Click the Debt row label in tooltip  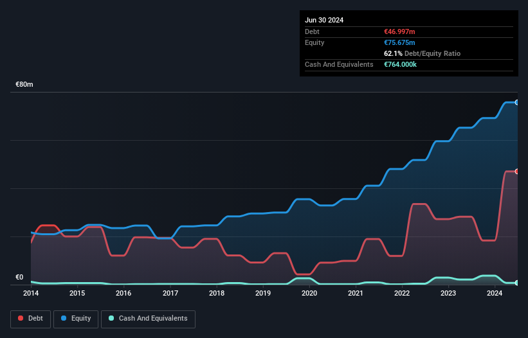tap(312, 31)
